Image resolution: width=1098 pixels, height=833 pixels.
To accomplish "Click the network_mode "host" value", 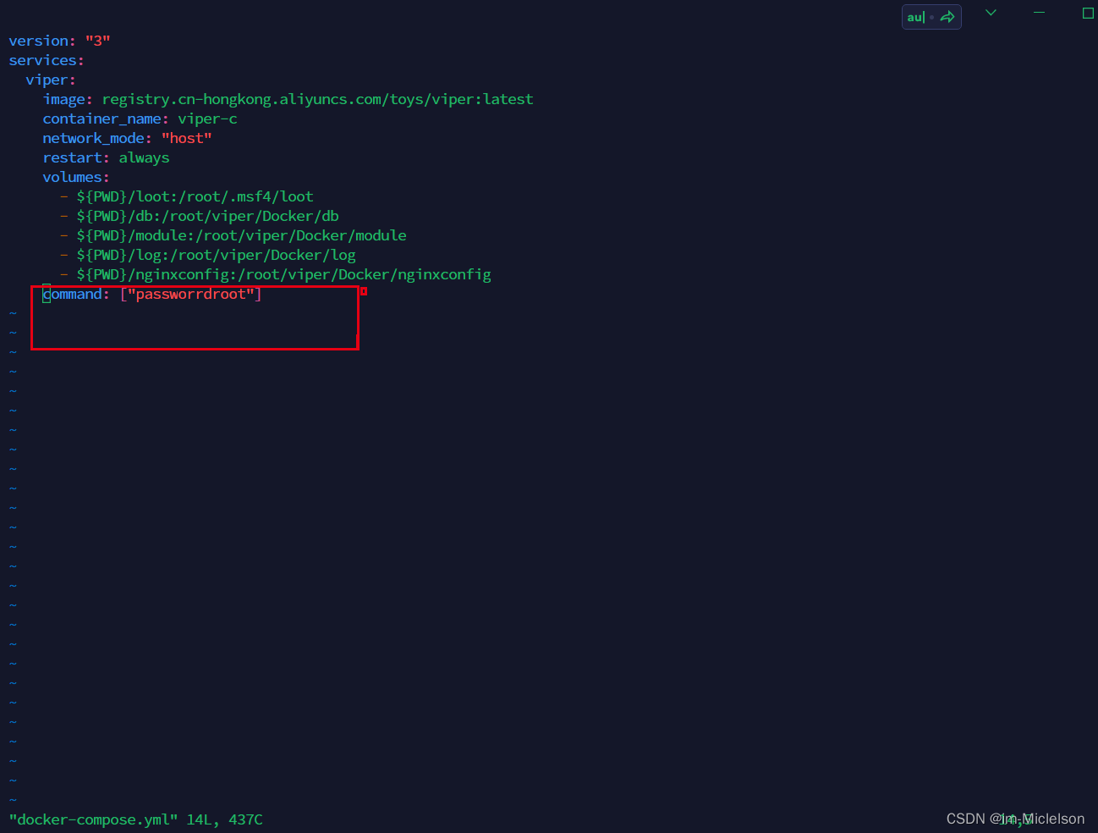I will [x=186, y=138].
